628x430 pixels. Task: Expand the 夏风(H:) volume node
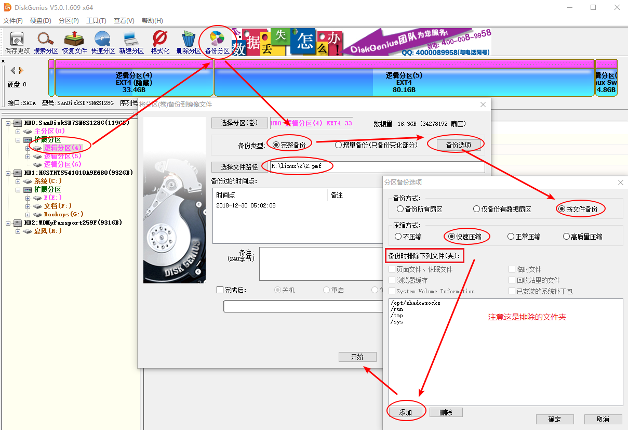(18, 231)
